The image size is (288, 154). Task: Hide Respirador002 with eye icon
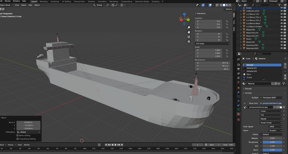pyautogui.click(x=281, y=48)
